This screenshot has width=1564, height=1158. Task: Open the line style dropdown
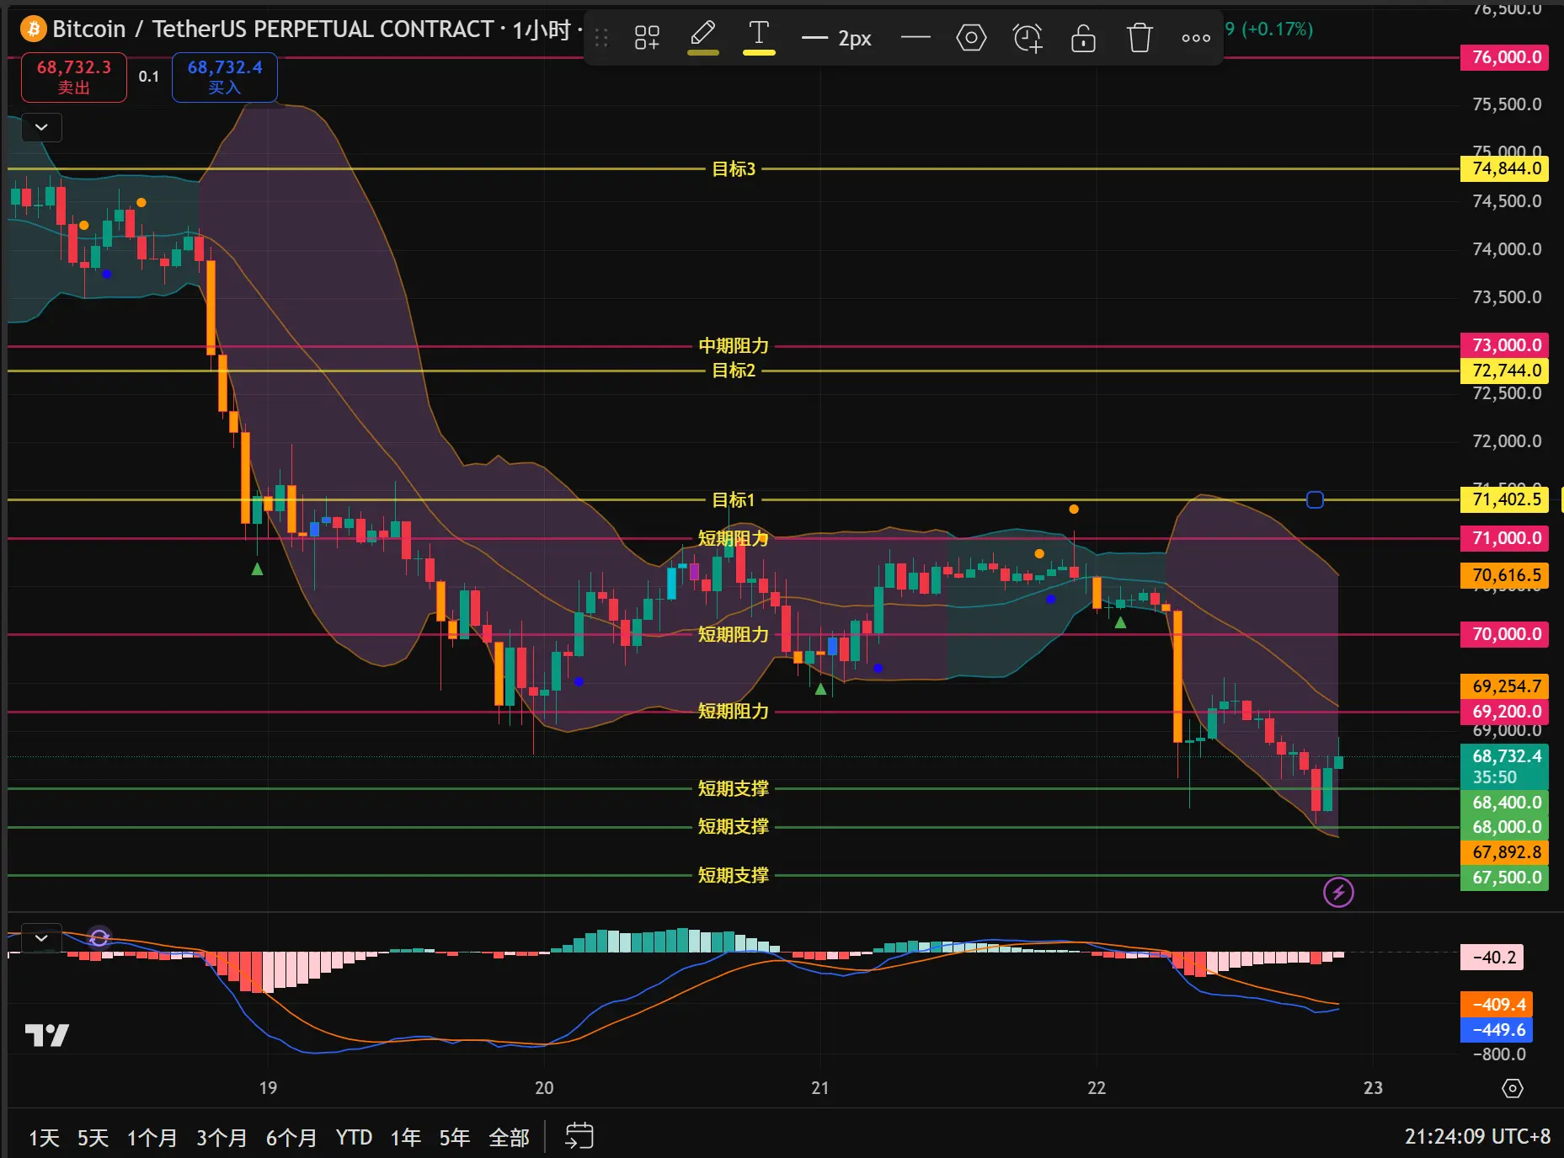[x=915, y=38]
